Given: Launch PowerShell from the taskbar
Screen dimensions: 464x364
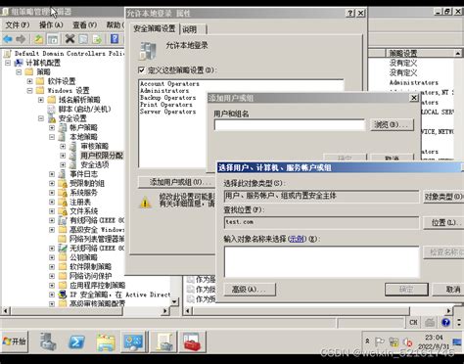Looking at the screenshot, I should tap(76, 341).
